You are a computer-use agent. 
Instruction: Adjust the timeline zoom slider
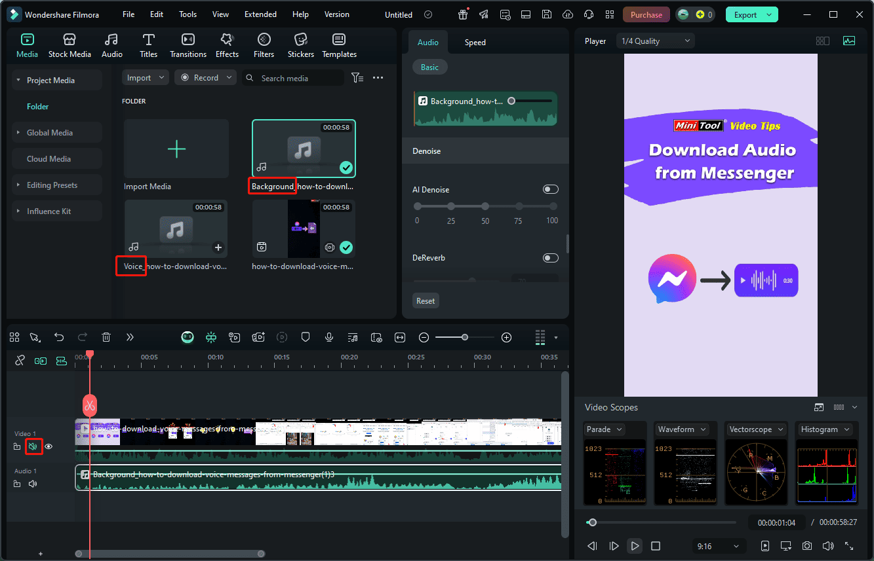click(465, 337)
